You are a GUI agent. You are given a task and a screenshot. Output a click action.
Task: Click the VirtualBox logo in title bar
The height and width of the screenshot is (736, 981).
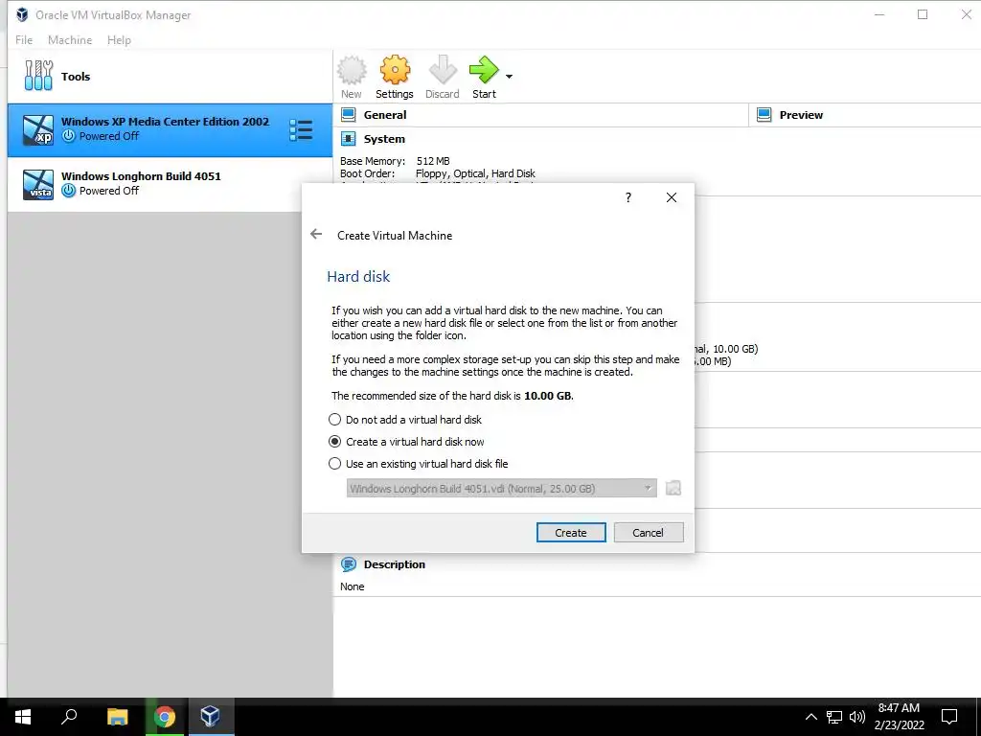pyautogui.click(x=22, y=14)
